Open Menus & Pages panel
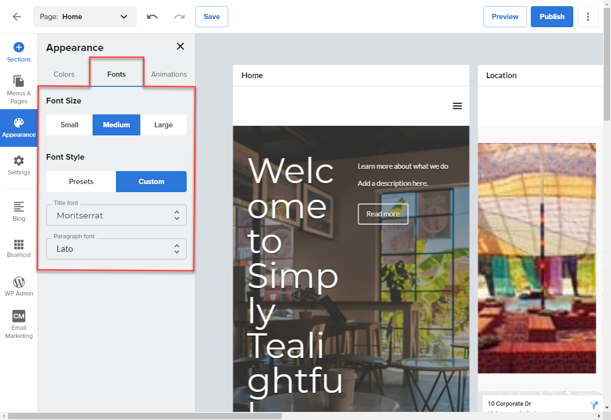 [x=19, y=90]
